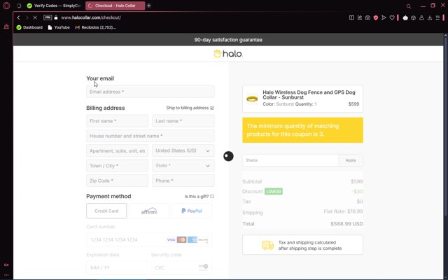448x280 pixels.
Task: Click the 90-day satisfaction guarantee banner
Action: point(228,40)
